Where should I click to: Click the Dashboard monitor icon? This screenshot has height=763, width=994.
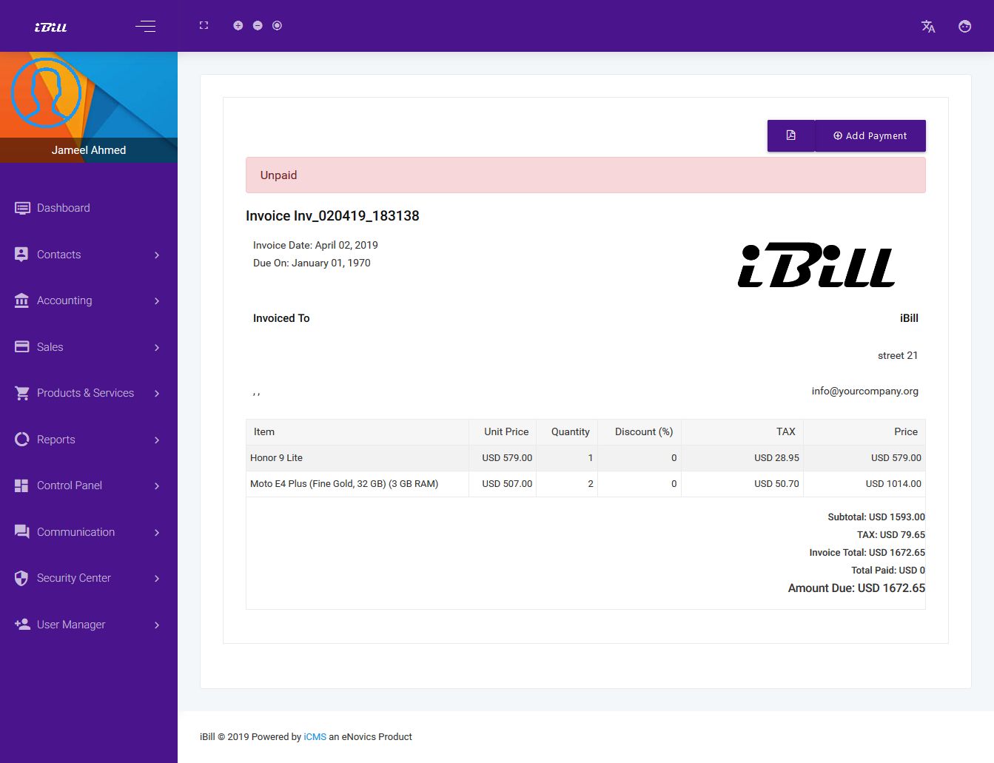click(x=22, y=208)
